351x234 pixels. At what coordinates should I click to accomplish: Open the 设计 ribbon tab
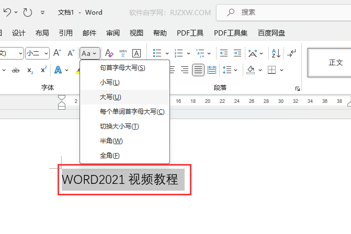pyautogui.click(x=19, y=33)
